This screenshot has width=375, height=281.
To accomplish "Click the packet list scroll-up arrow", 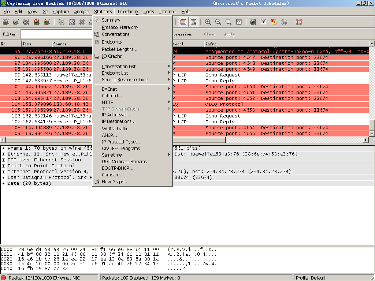I will click(x=372, y=44).
